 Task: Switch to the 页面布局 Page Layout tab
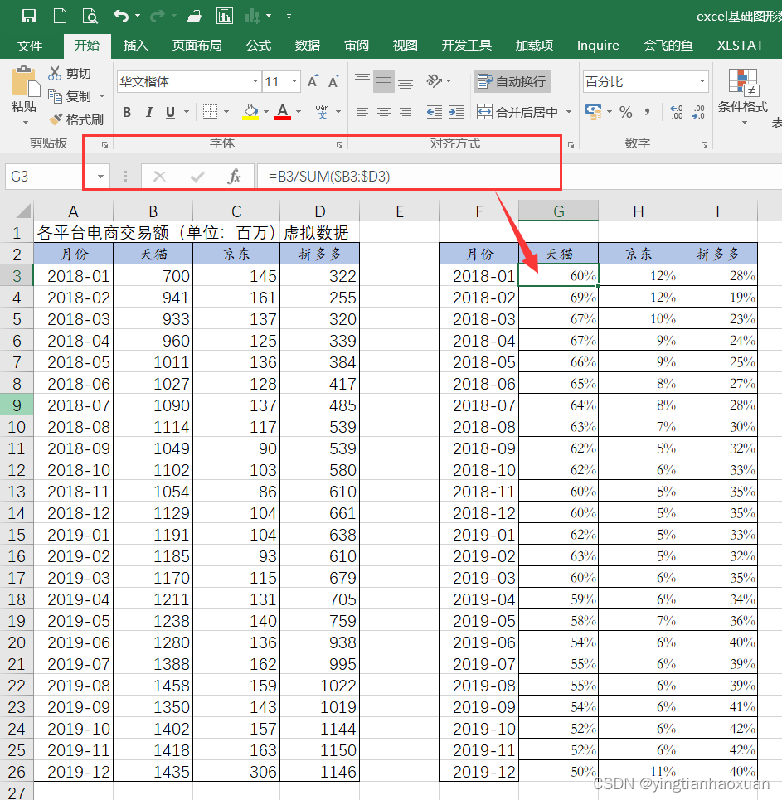click(x=197, y=46)
